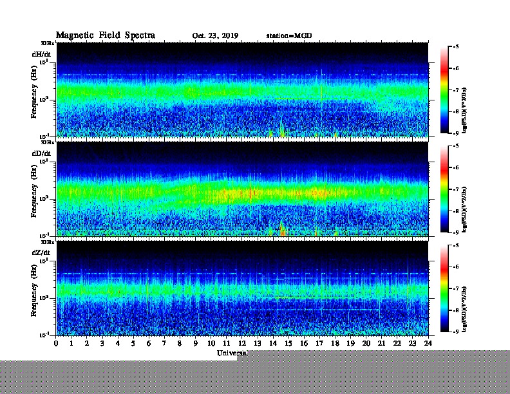Select the 'dZ/dt' panel label
Image resolution: width=510 pixels, height=394 pixels.
[x=41, y=252]
